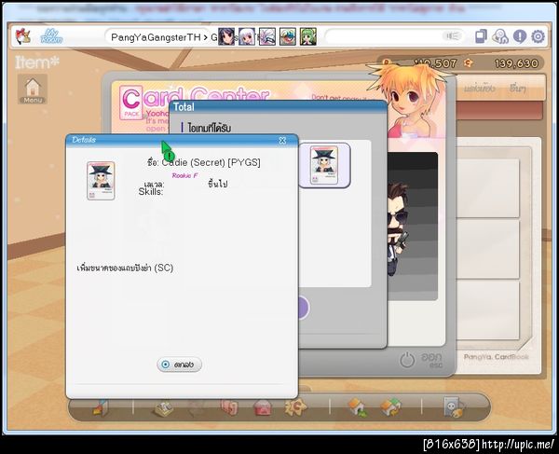
Task: Click the Cadie card image in Details
Action: (101, 181)
